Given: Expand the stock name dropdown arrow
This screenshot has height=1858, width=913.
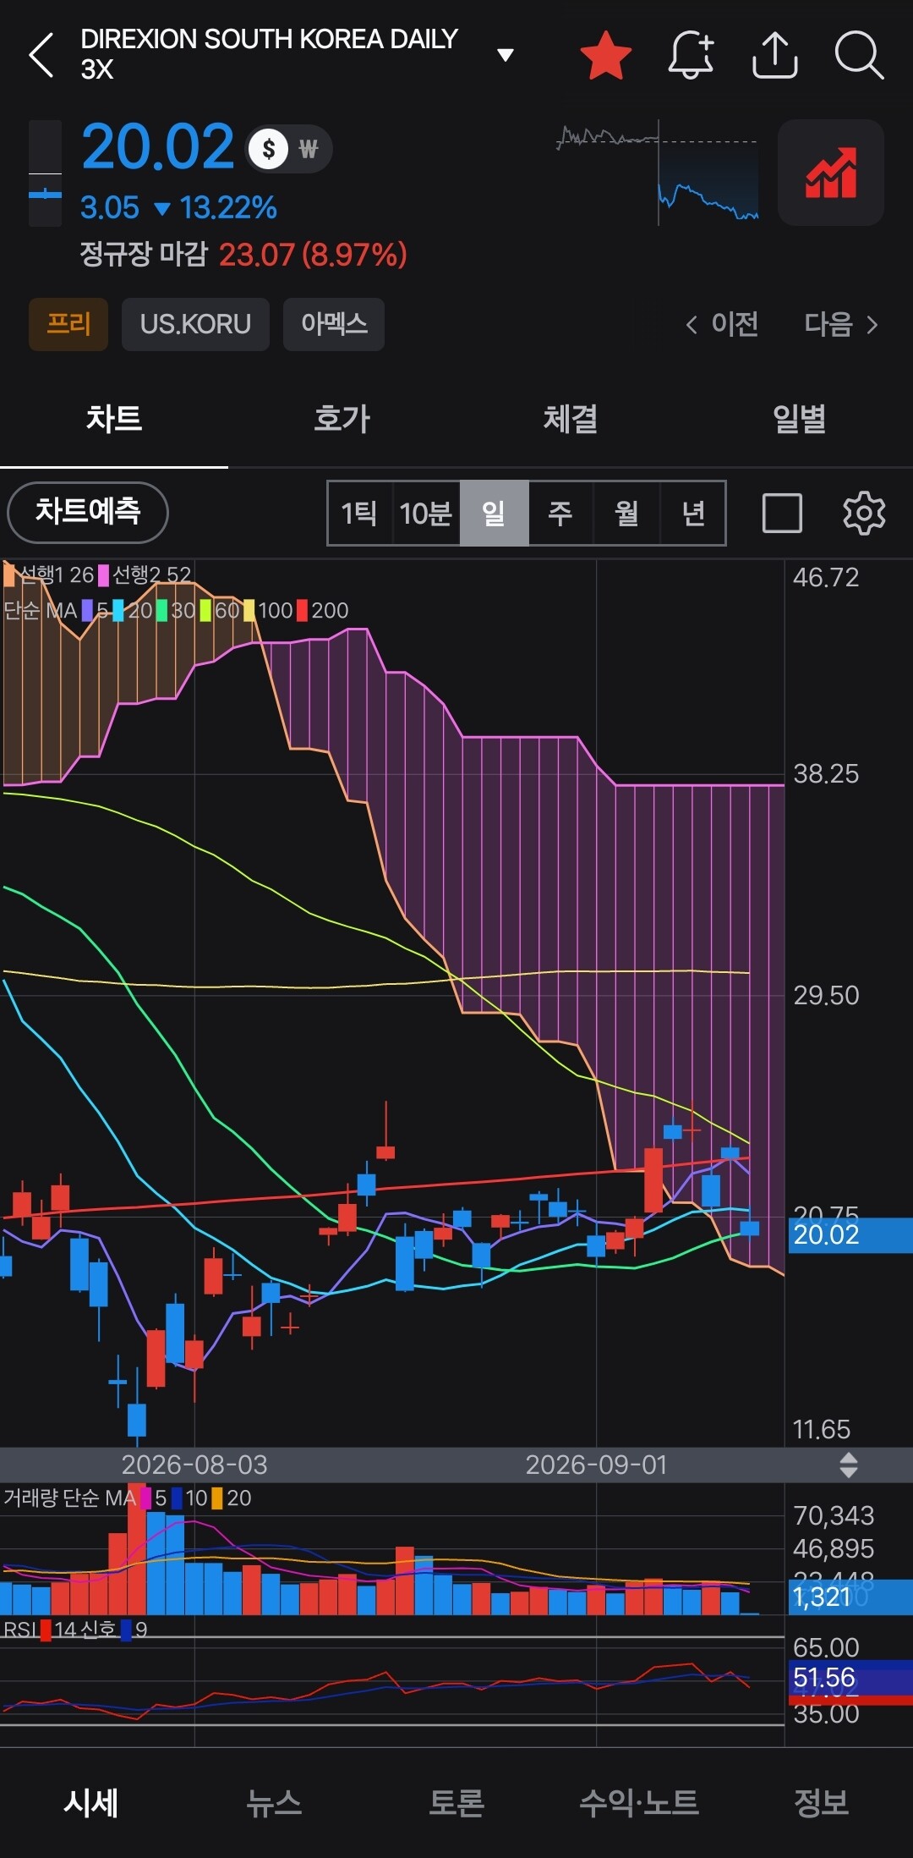Looking at the screenshot, I should (506, 55).
